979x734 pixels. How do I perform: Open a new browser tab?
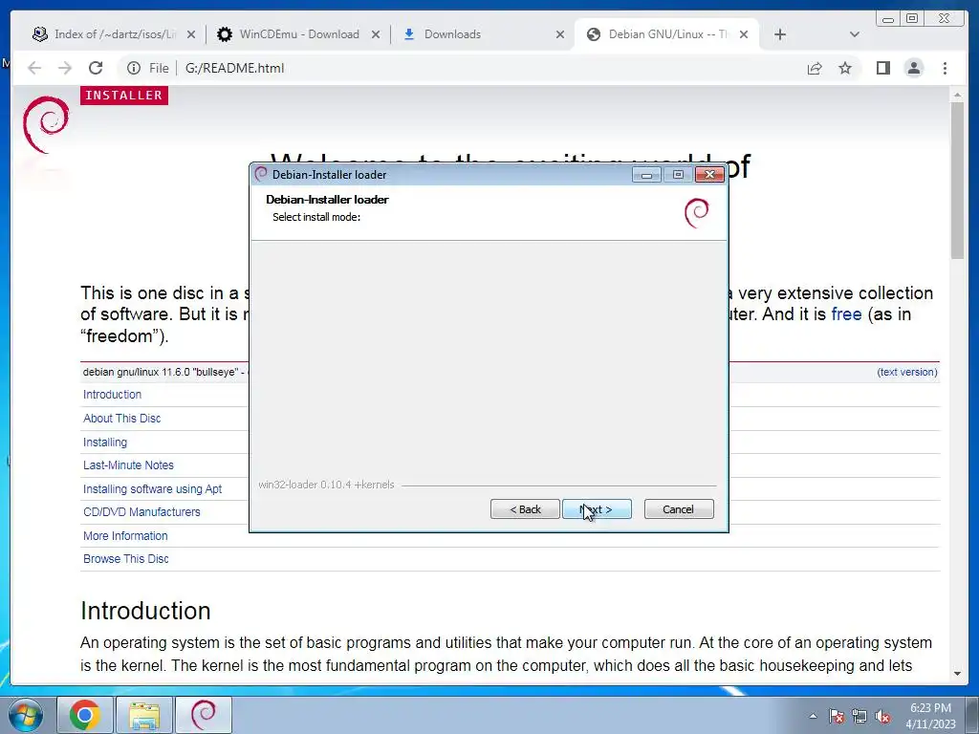(780, 34)
